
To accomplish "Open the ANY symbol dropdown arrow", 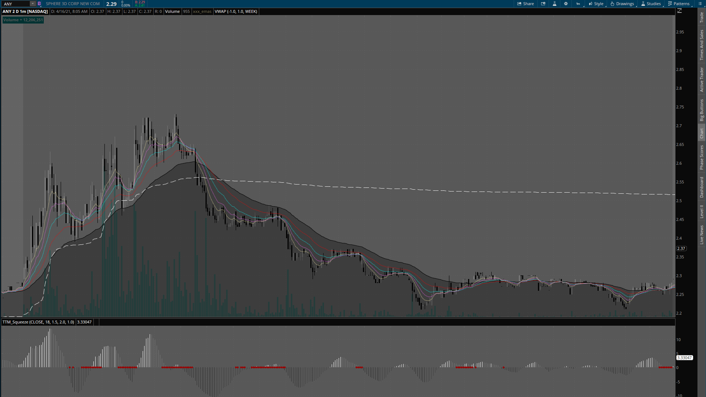I will point(33,4).
